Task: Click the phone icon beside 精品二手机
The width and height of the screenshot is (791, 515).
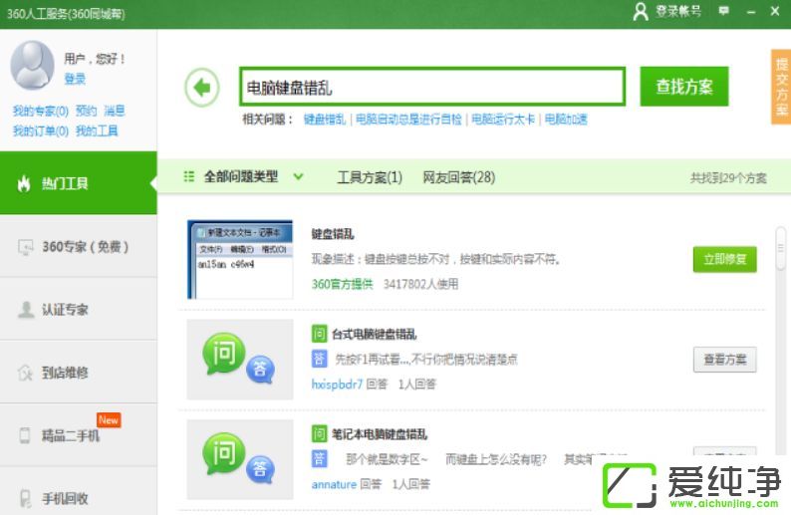Action: [24, 435]
